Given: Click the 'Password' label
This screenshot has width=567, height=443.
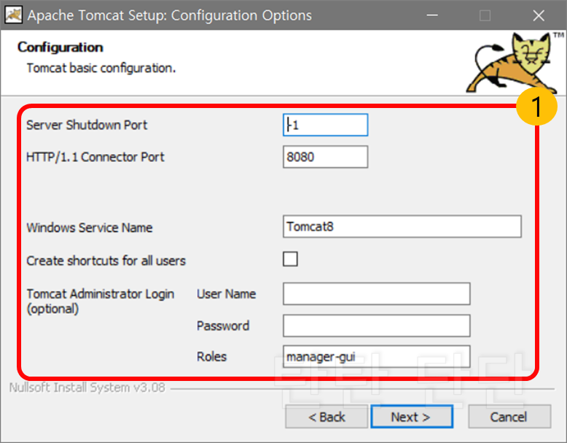Looking at the screenshot, I should [223, 325].
